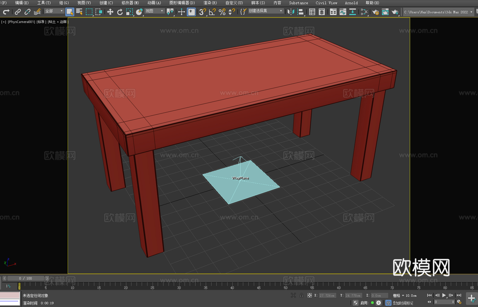This screenshot has height=307, width=478.
Task: Toggle the Selection Lock padlock
Action: click(302, 295)
